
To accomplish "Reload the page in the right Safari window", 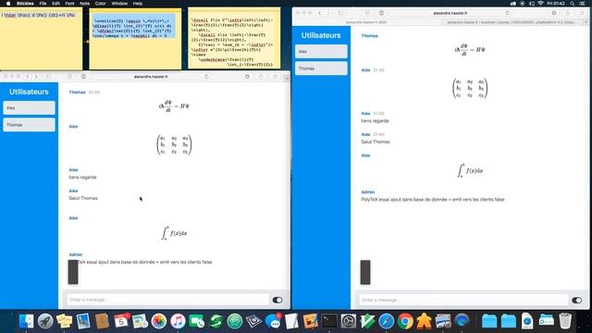I will point(507,13).
